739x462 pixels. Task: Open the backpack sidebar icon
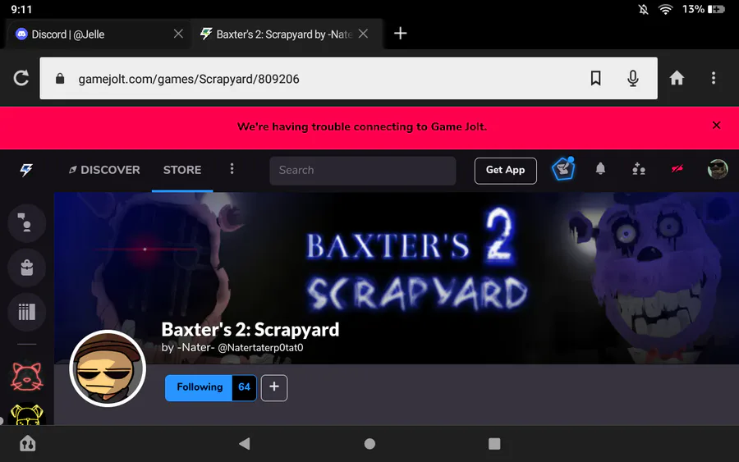(x=27, y=268)
